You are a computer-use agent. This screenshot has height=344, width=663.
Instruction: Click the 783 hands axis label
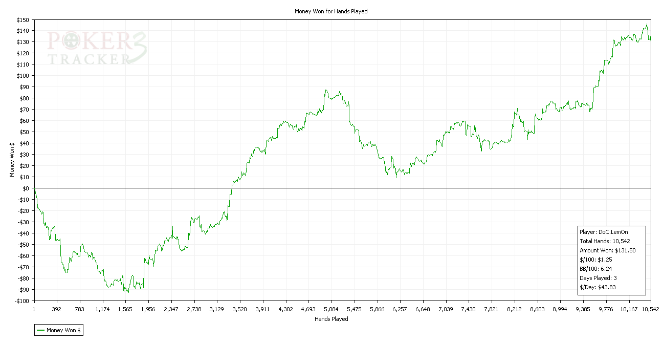(x=79, y=310)
